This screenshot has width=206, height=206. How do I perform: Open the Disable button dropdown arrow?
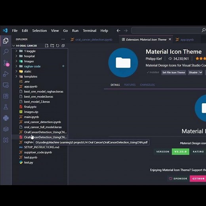201,72
